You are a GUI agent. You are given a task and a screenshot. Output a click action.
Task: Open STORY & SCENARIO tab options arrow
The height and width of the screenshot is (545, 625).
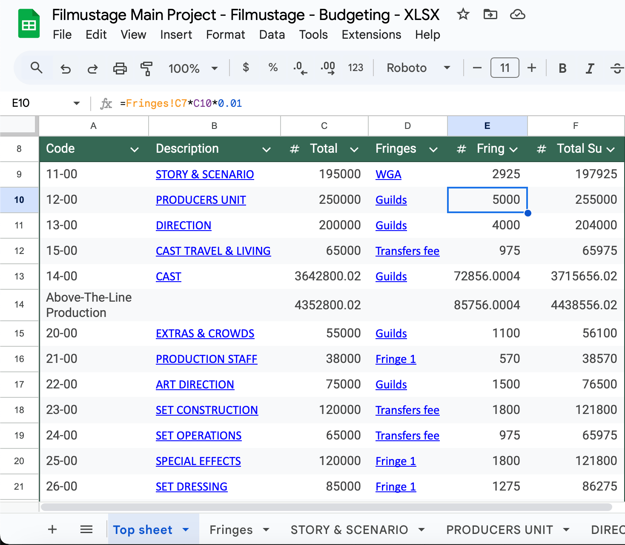point(421,530)
